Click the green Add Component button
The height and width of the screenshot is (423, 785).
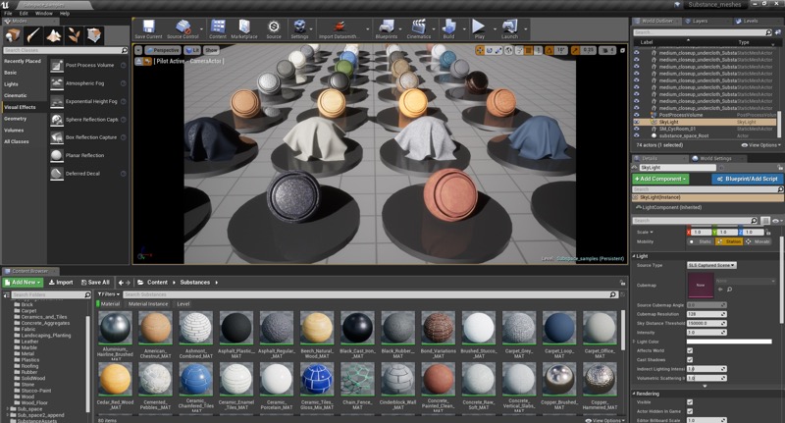point(660,179)
